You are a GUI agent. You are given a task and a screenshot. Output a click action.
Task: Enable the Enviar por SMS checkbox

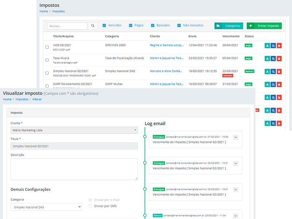tap(91, 206)
